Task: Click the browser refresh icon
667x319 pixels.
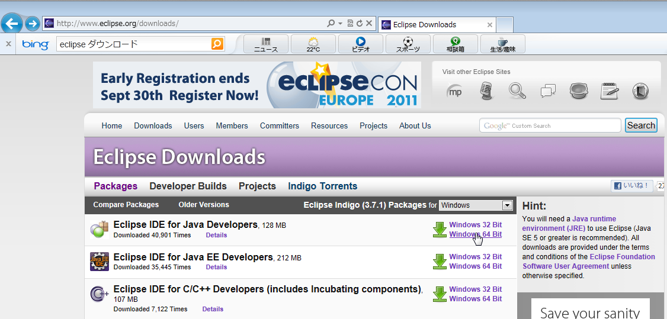Action: [360, 24]
